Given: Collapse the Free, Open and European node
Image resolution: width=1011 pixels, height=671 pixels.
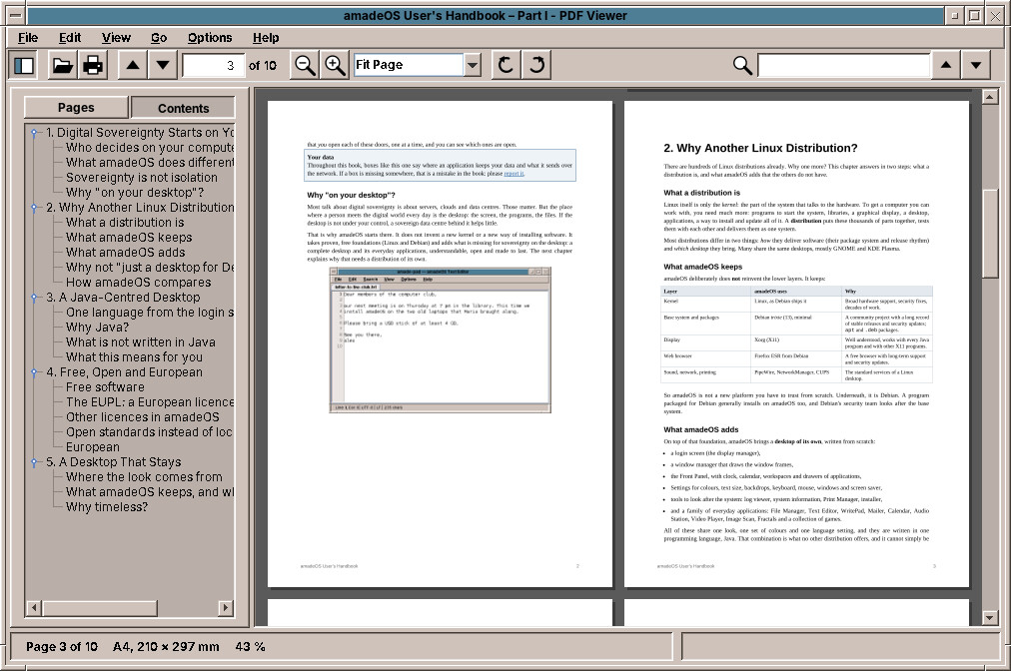Looking at the screenshot, I should click(34, 372).
